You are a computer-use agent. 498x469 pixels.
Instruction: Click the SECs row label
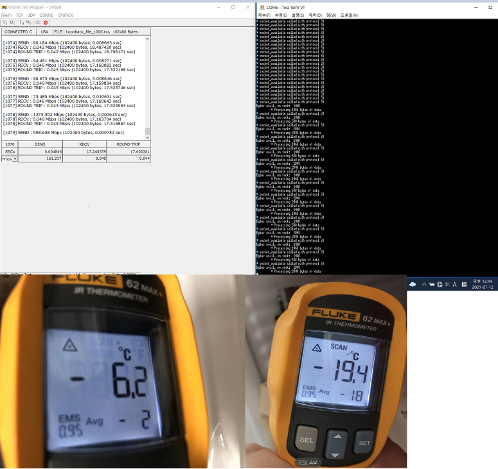pyautogui.click(x=10, y=151)
